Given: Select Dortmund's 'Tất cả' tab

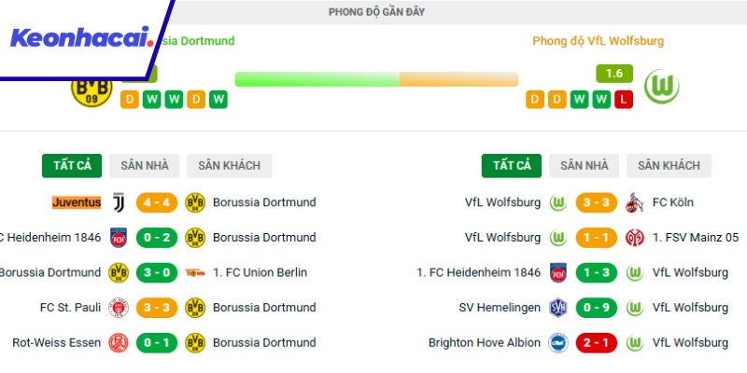Looking at the screenshot, I should [72, 166].
